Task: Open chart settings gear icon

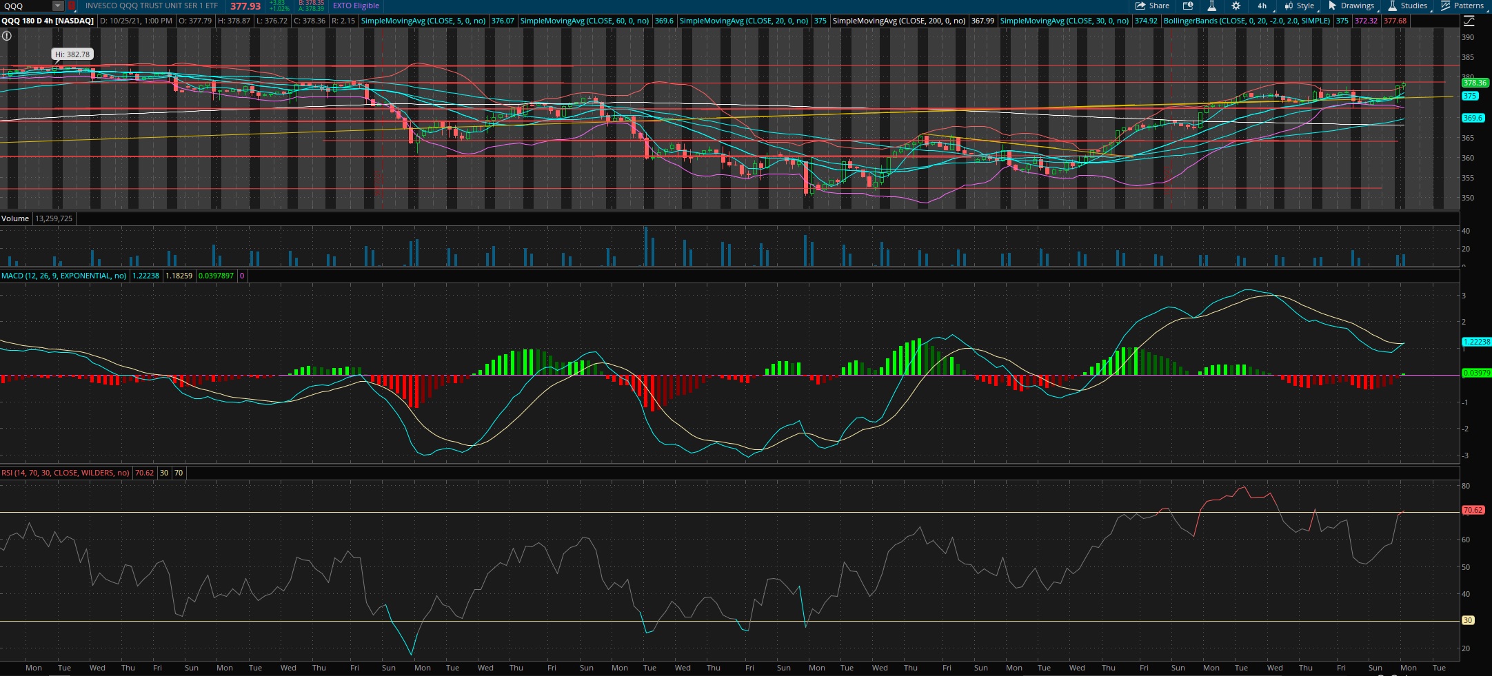Action: point(1236,6)
